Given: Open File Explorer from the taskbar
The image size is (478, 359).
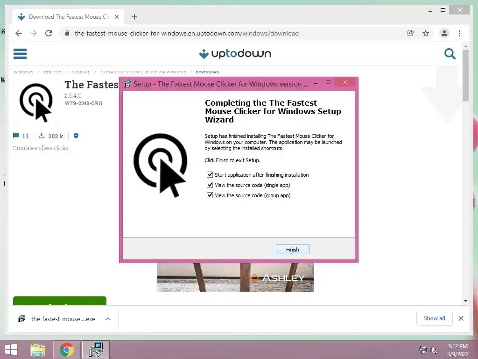Looking at the screenshot, I should click(x=38, y=350).
